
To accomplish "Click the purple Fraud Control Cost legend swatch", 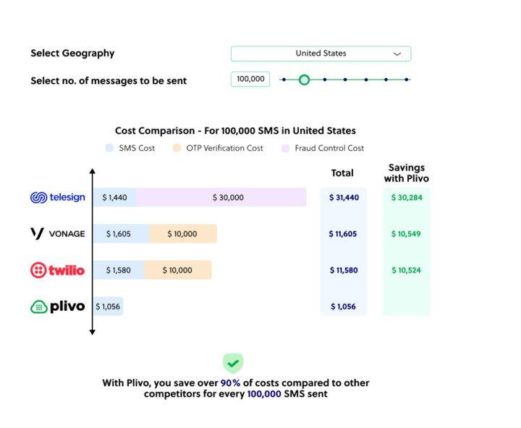I will (285, 148).
